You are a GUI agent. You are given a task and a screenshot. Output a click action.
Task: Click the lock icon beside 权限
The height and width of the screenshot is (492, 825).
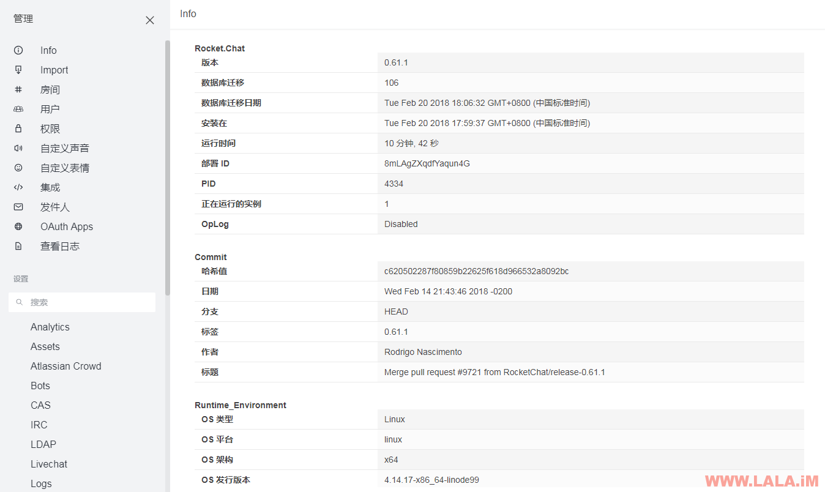18,129
